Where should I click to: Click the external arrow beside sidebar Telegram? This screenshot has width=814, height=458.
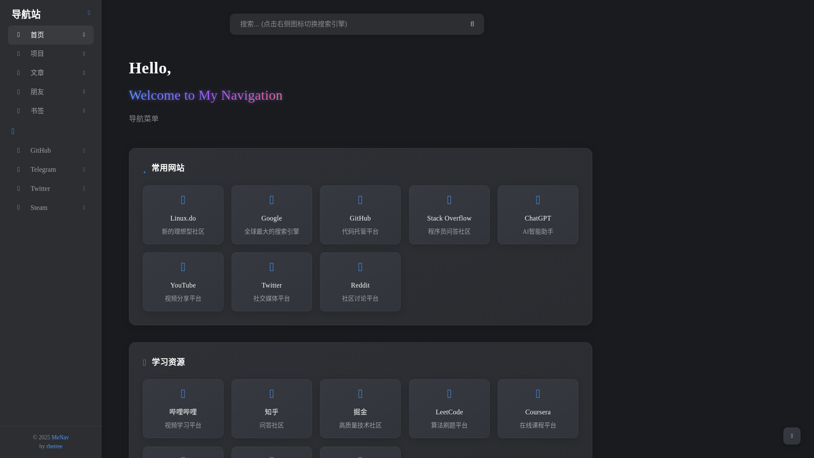[84, 170]
